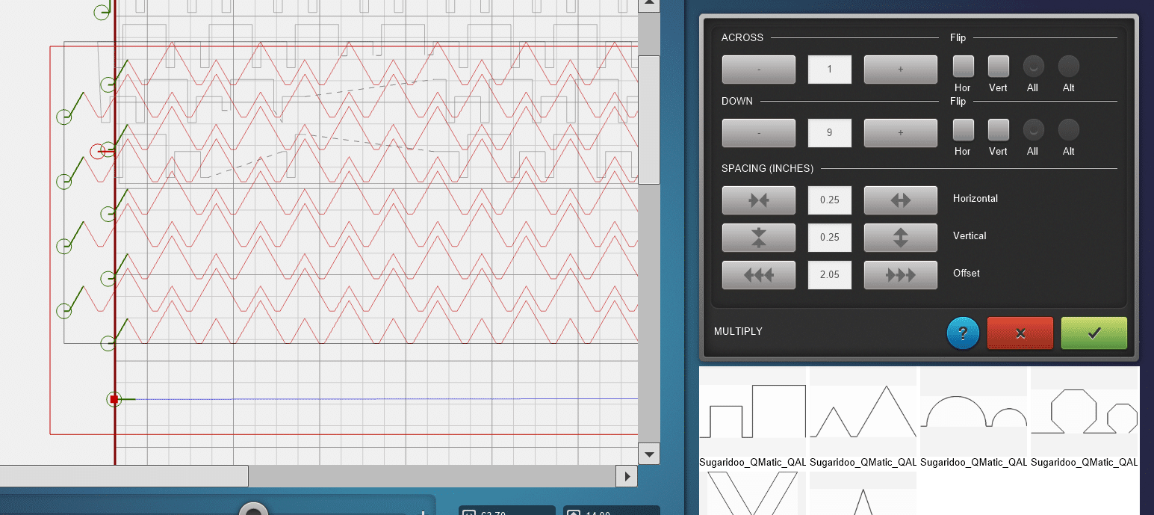Screen dimensions: 1154x515
Task: Cancel Multiply with the red X button
Action: click(1020, 333)
